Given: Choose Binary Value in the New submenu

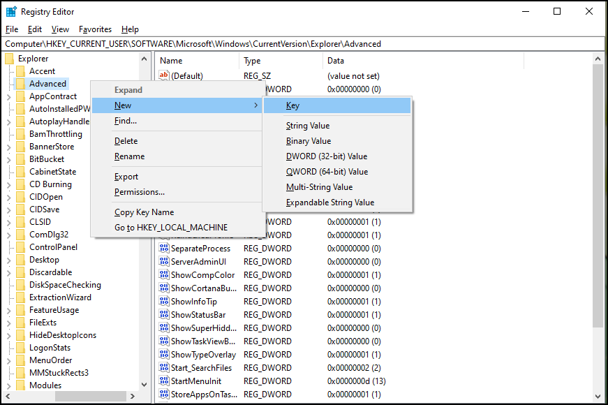Looking at the screenshot, I should [337, 141].
